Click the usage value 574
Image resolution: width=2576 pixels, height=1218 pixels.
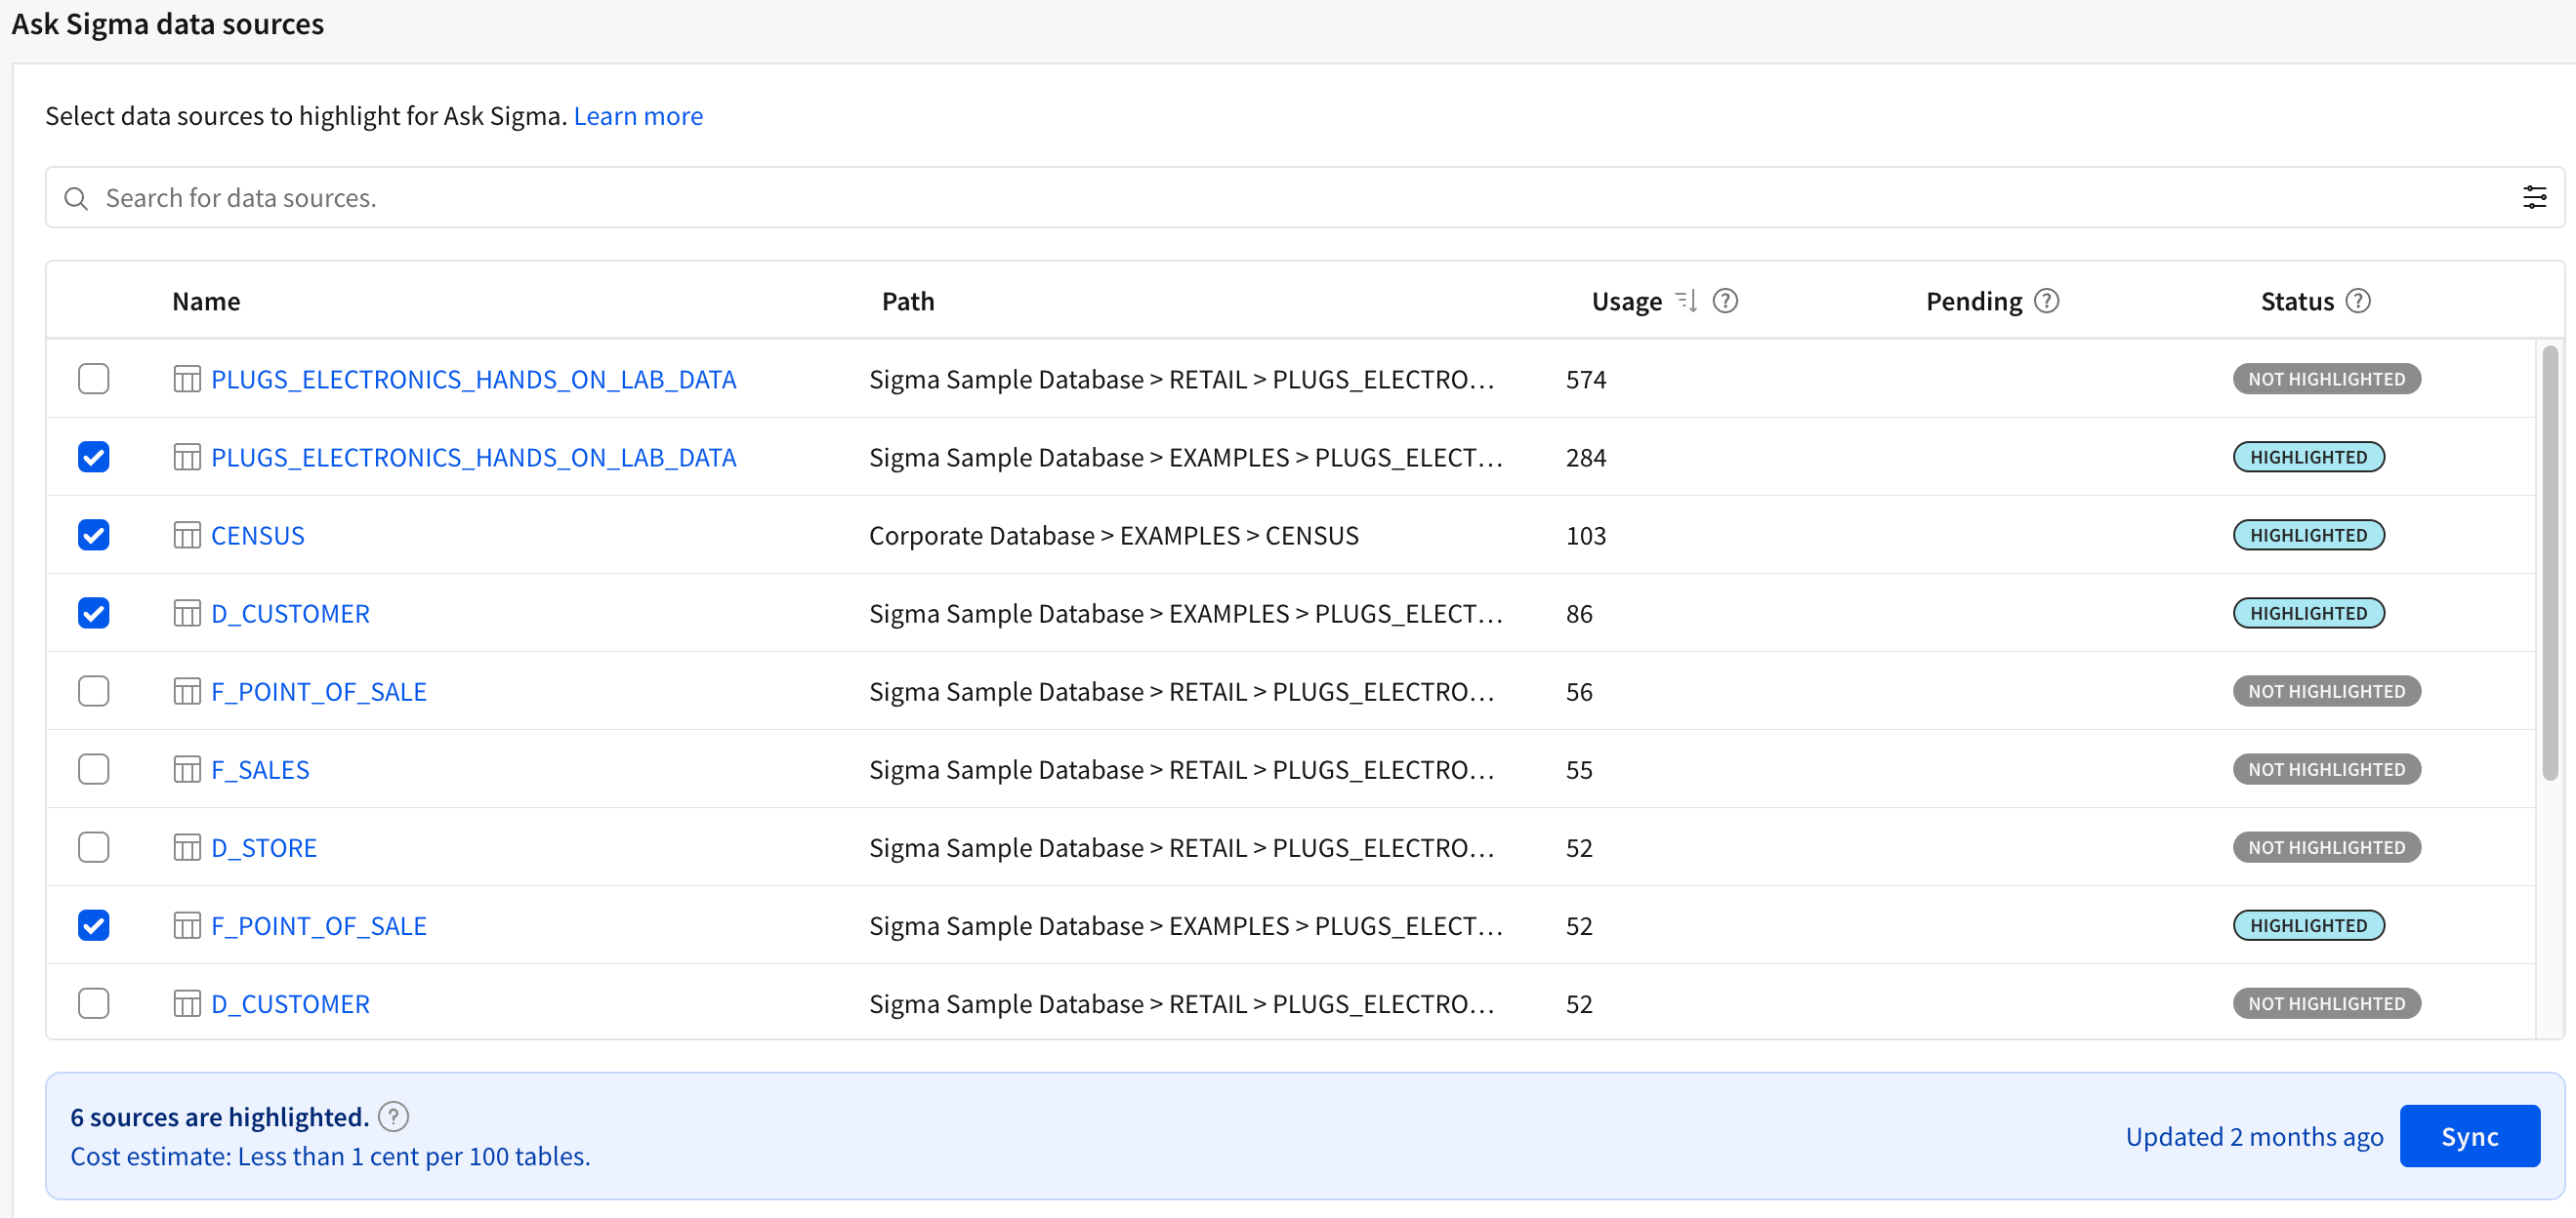coord(1585,379)
